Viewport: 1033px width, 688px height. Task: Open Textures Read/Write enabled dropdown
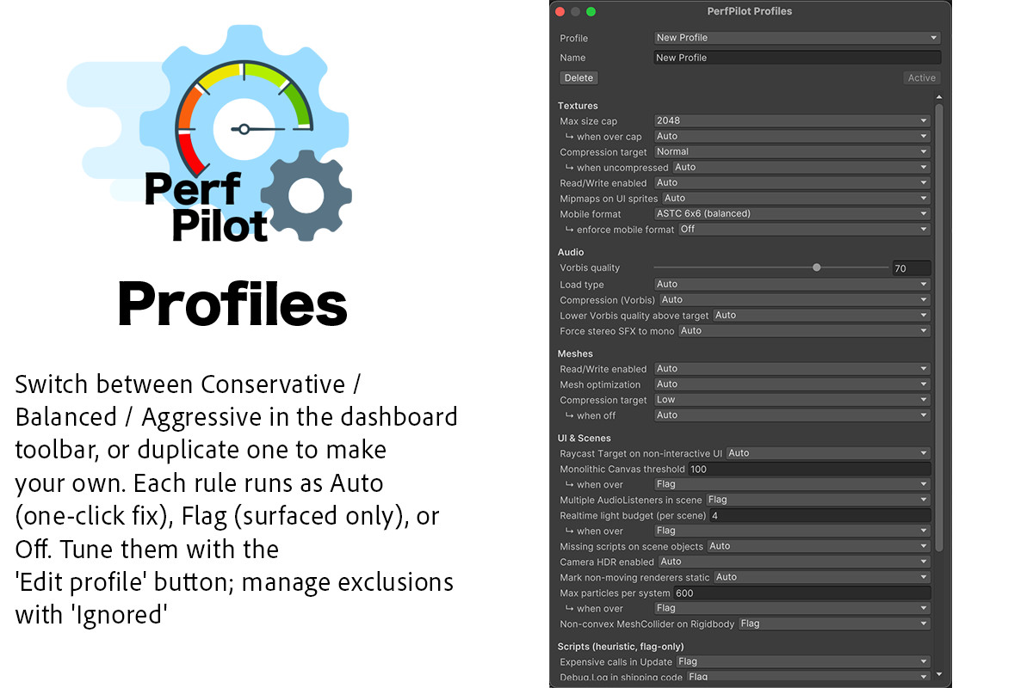pos(792,183)
